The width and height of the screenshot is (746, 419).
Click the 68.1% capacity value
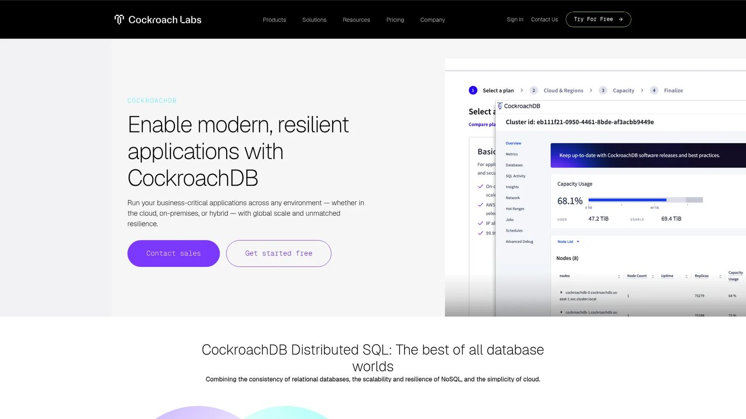[x=570, y=201]
